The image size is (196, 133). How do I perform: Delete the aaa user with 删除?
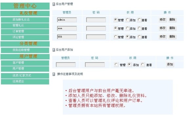coord(172,28)
